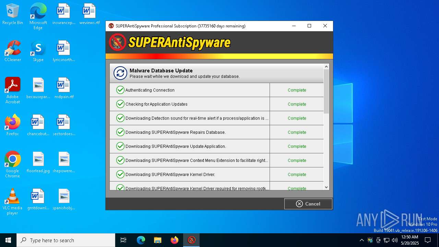Select the gmtdownl... desktop document
The width and height of the screenshot is (439, 247).
click(x=38, y=199)
